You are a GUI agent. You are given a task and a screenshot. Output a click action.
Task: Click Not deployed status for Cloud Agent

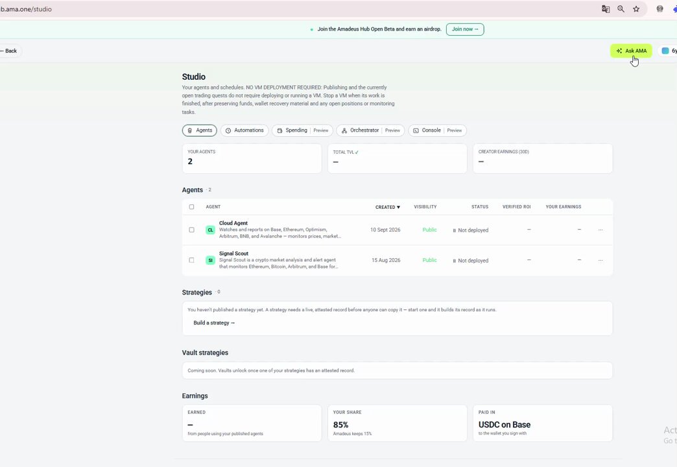click(x=471, y=230)
